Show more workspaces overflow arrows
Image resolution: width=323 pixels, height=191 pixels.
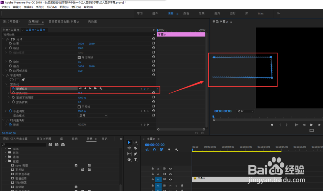278,13
